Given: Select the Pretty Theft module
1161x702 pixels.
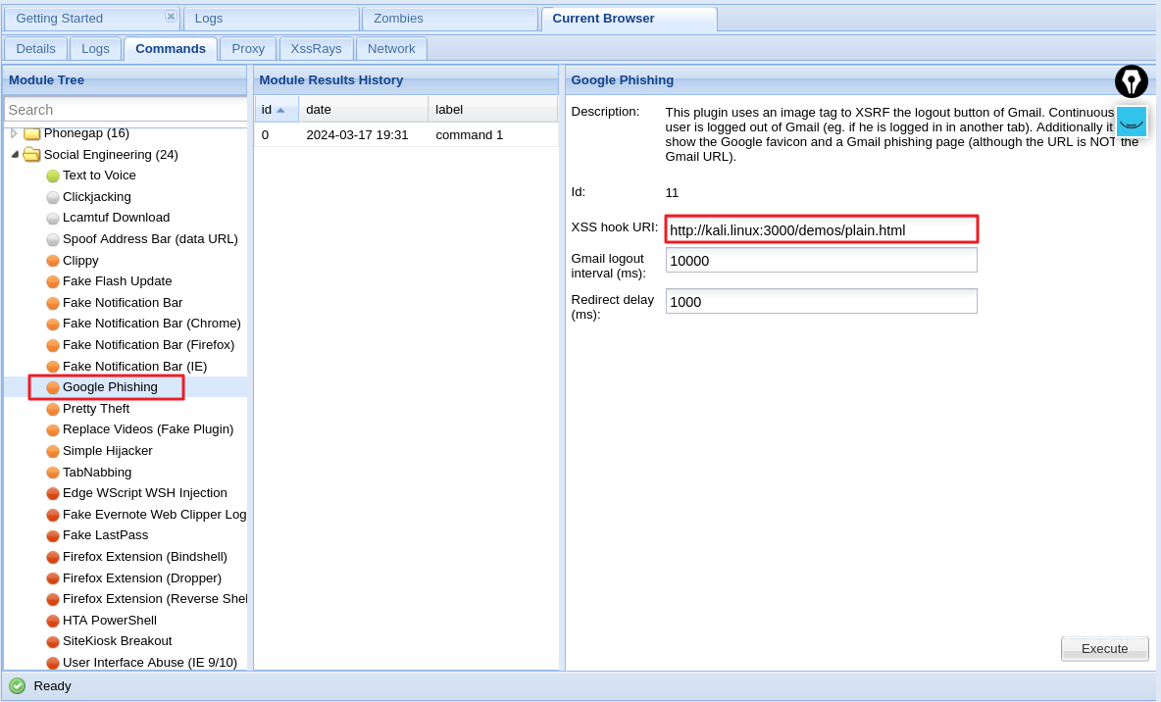Looking at the screenshot, I should coord(96,409).
